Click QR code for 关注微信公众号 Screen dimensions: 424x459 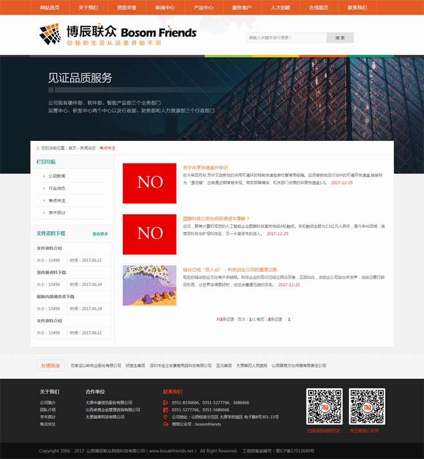pos(367,406)
